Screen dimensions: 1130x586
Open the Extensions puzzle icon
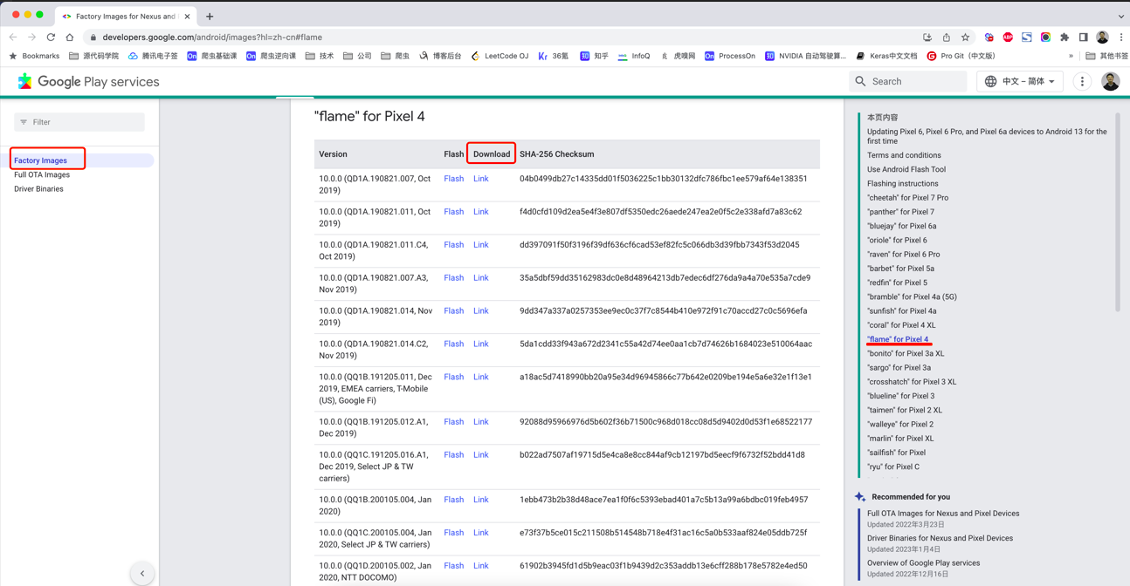[1065, 37]
